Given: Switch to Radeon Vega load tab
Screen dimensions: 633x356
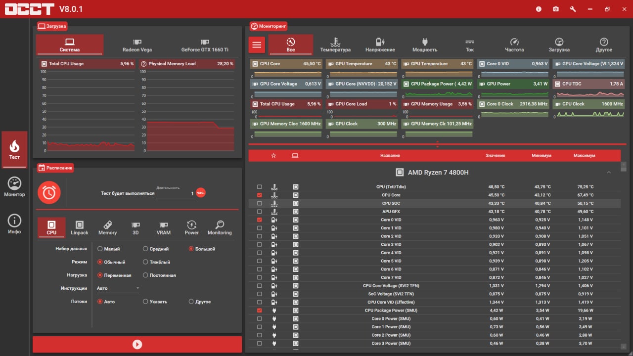Looking at the screenshot, I should tap(137, 45).
